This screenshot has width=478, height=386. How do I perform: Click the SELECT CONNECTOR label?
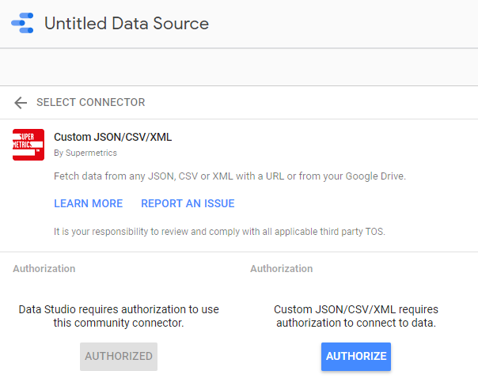tap(90, 103)
